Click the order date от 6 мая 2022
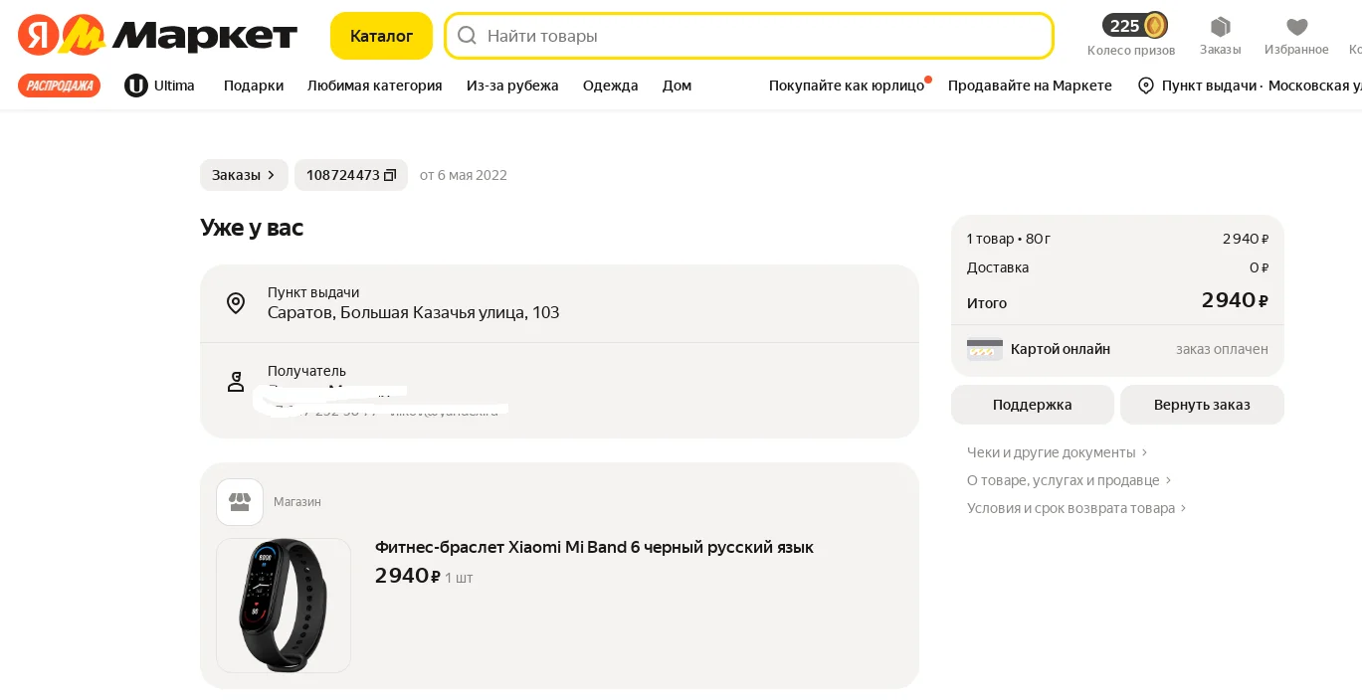The image size is (1362, 700). click(464, 175)
